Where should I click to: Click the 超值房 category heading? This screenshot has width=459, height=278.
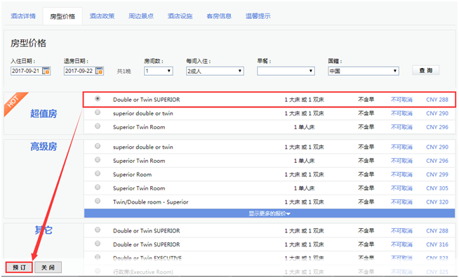pos(44,114)
